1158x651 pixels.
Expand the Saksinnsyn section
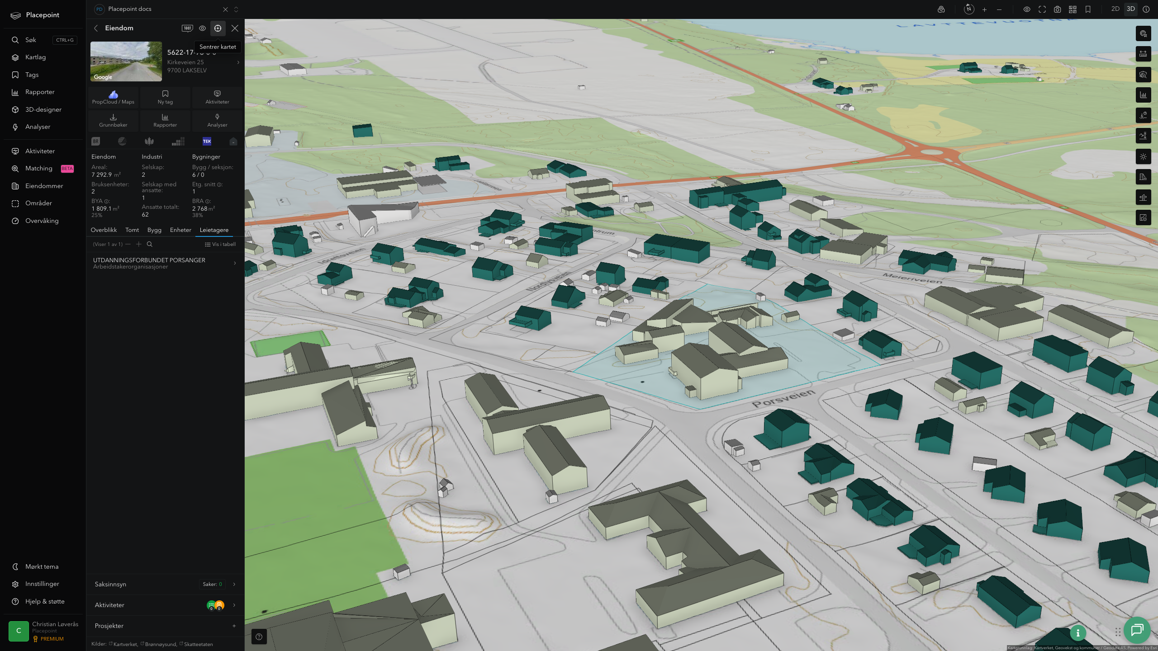point(165,584)
